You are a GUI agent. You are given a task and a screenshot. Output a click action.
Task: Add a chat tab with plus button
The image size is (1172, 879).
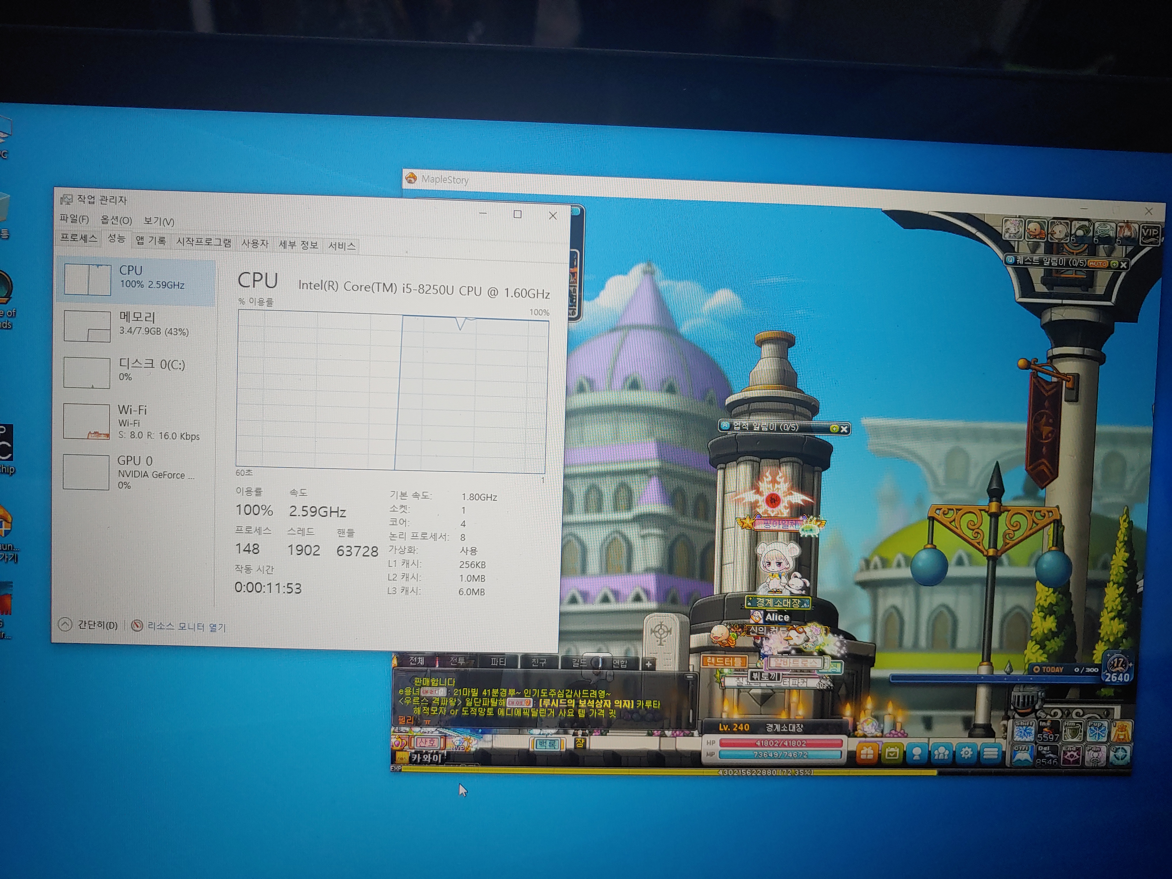click(648, 664)
